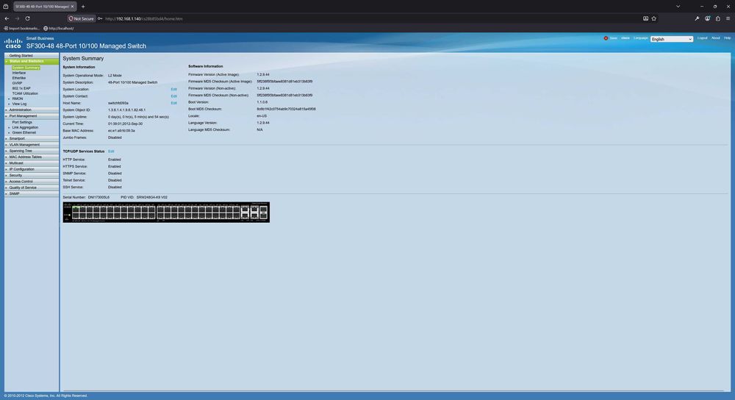Screen dimensions: 735x400
Task: Edit the System Location
Action: pyautogui.click(x=174, y=89)
